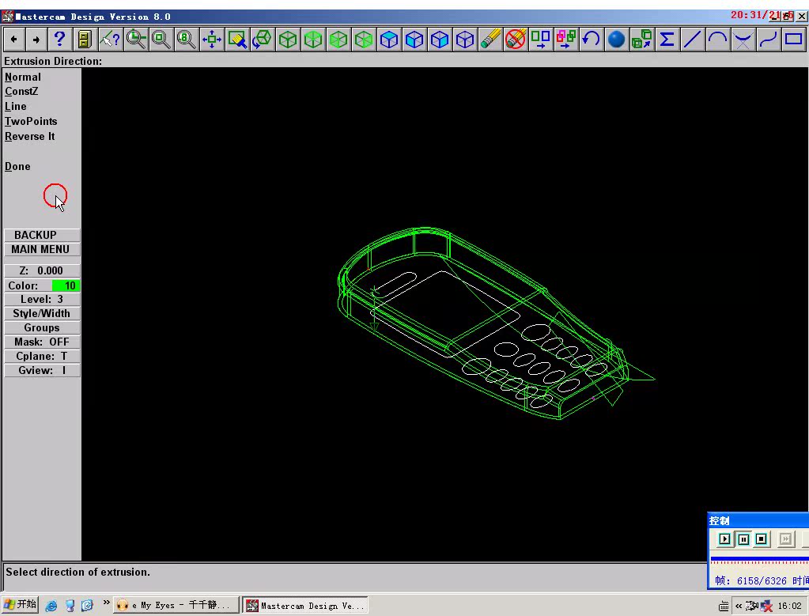Click the Sigma toolbar icon
This screenshot has width=809, height=616.
667,40
